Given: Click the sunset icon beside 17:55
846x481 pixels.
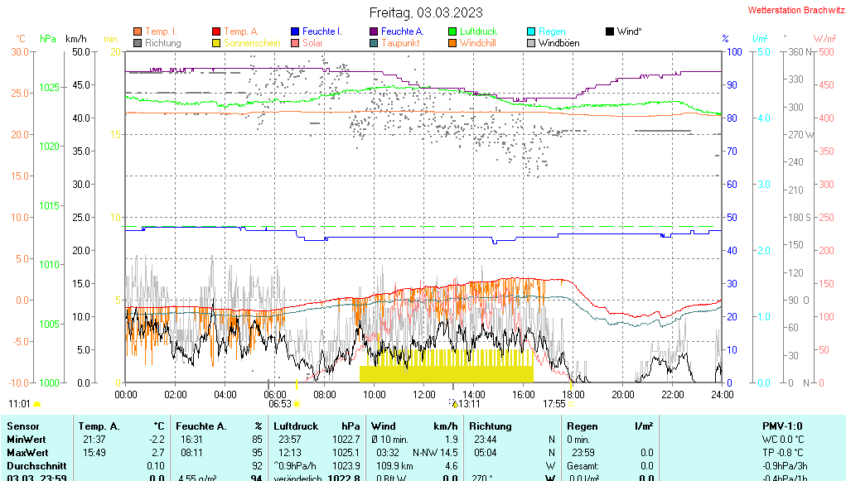Looking at the screenshot, I should (x=572, y=404).
